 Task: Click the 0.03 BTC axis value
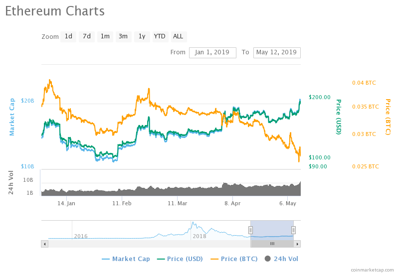click(364, 134)
